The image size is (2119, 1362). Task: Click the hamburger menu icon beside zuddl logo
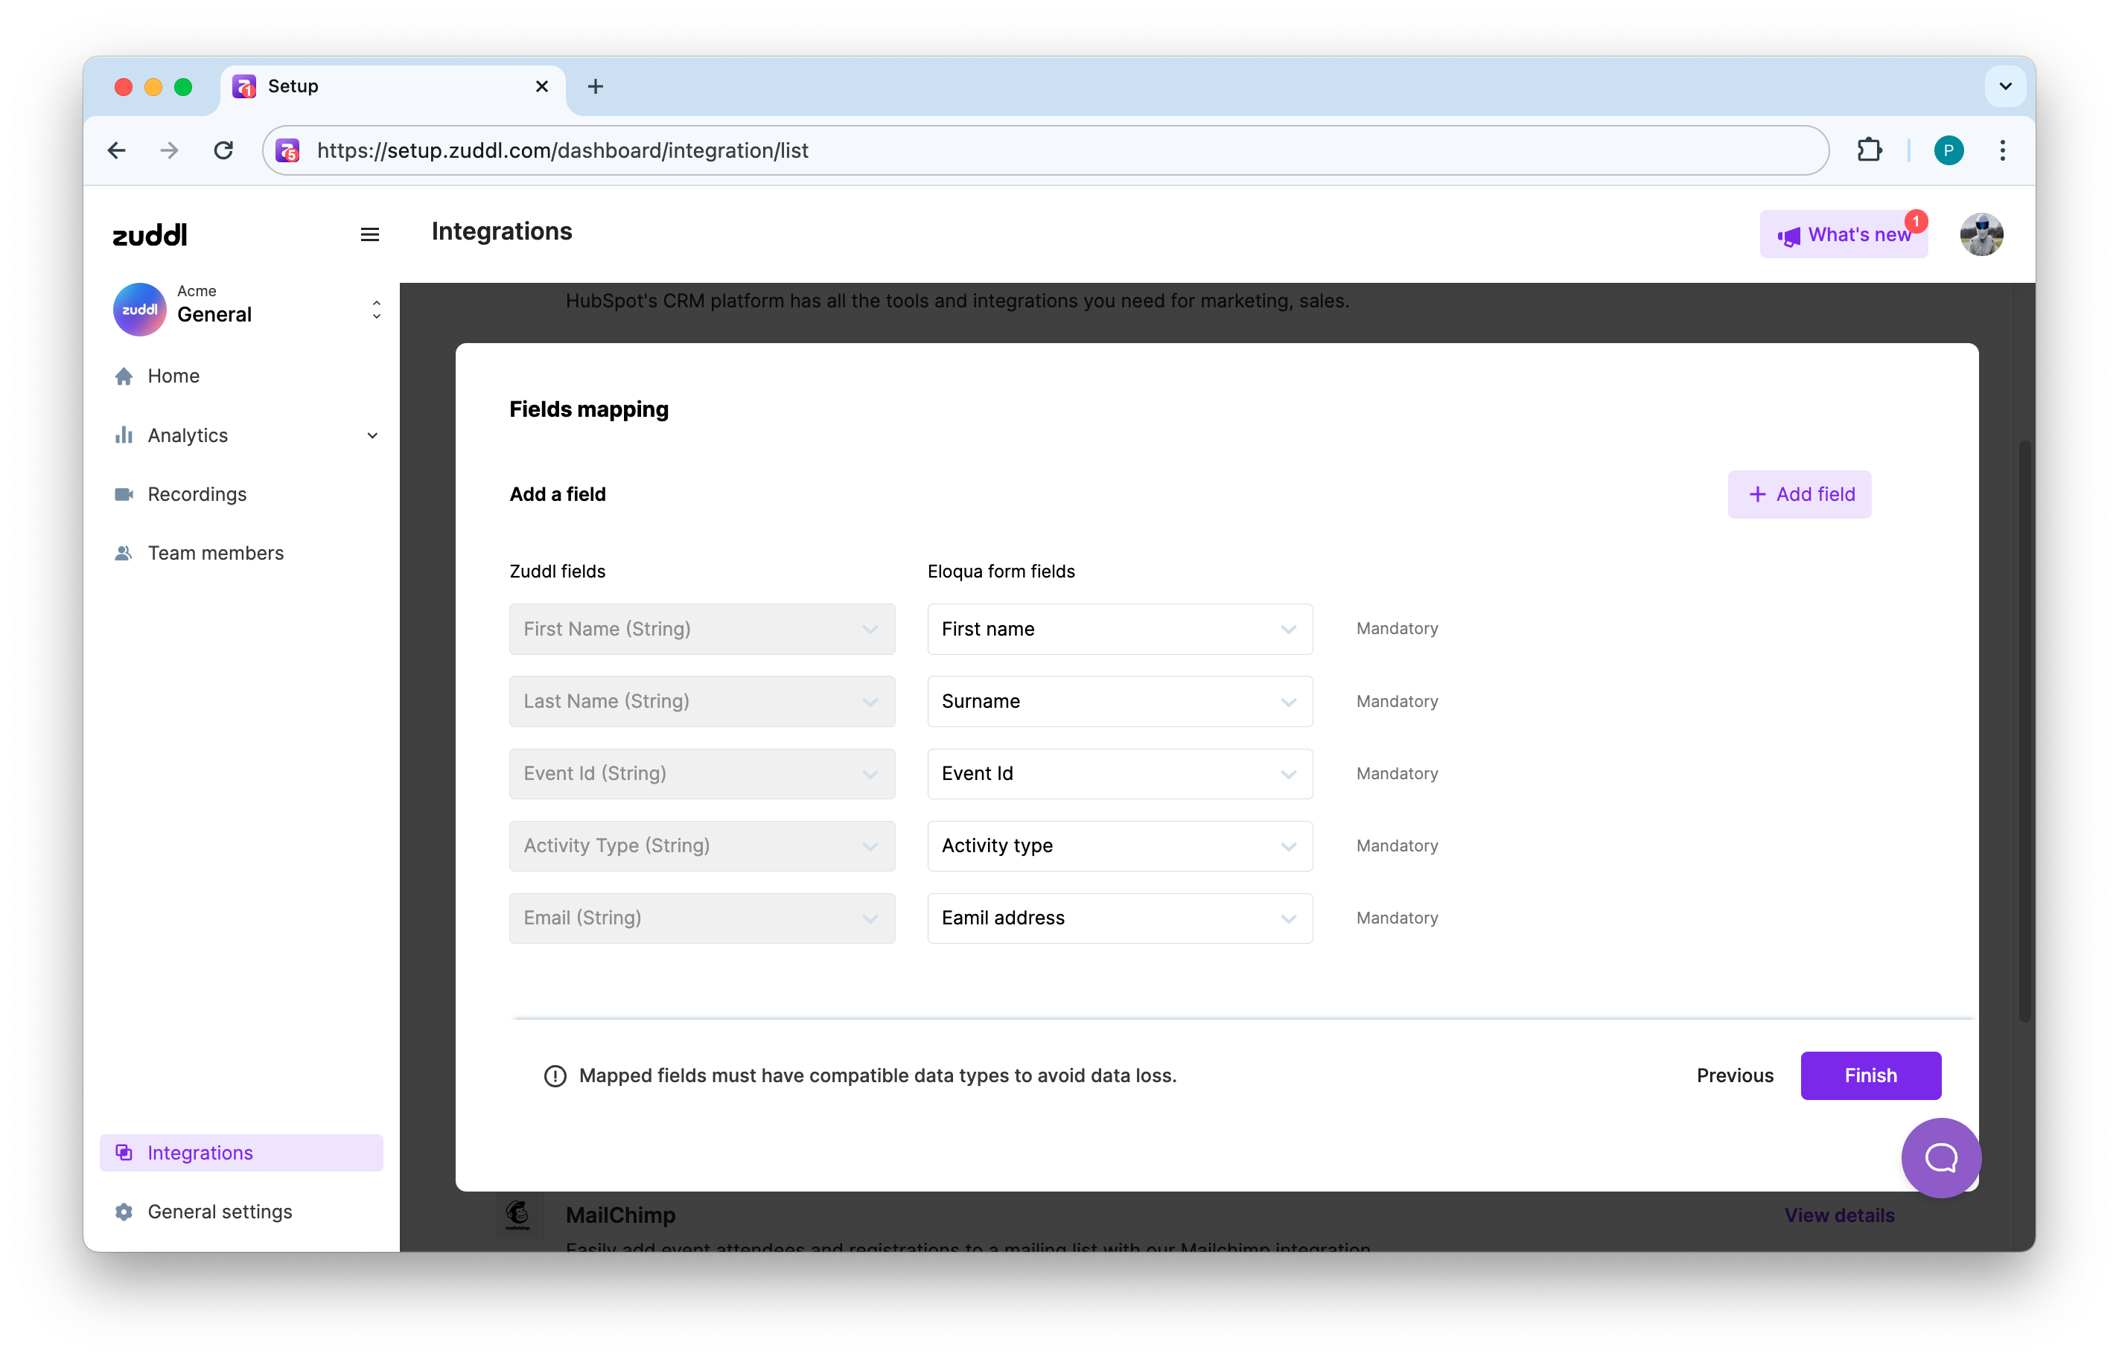click(x=370, y=234)
